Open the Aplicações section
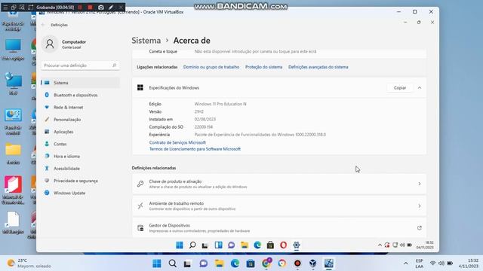This screenshot has width=483, height=271. coord(81,132)
